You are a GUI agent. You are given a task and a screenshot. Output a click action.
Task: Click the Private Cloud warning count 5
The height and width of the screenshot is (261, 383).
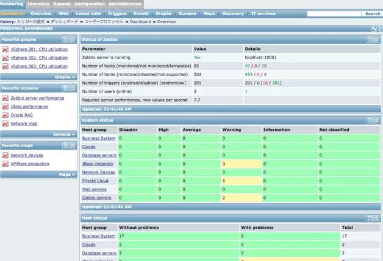tap(223, 181)
